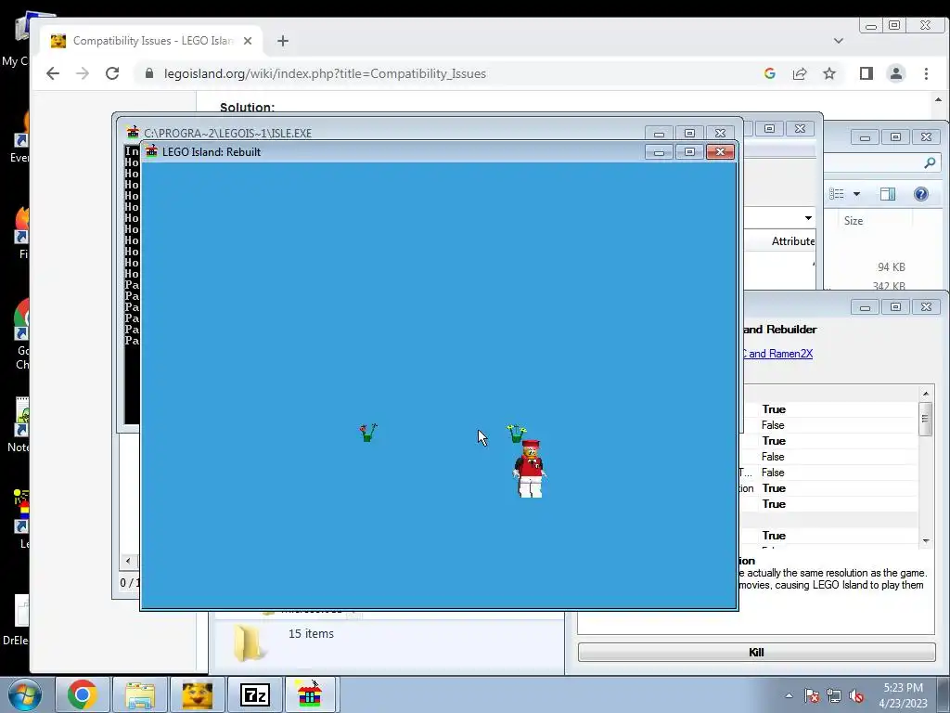Close the LEGO Island: Rebuilt window

[720, 151]
